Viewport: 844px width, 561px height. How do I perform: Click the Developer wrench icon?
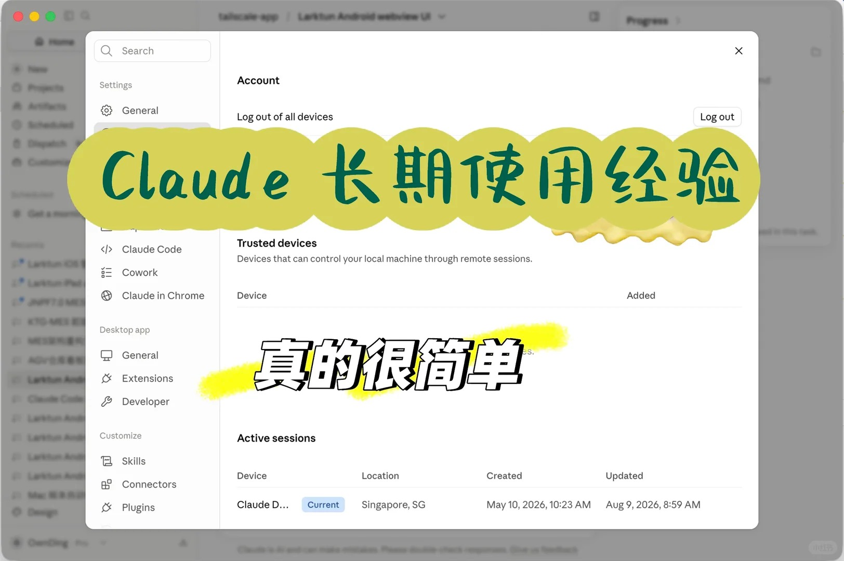click(107, 402)
